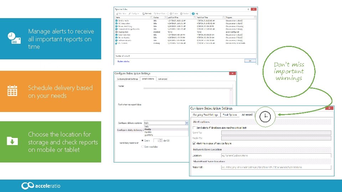Image resolution: width=342 pixels, height=192 pixels.
Task: Click 'Occurs every 4 hour(s)' trigger cell
Action: click(234, 26)
